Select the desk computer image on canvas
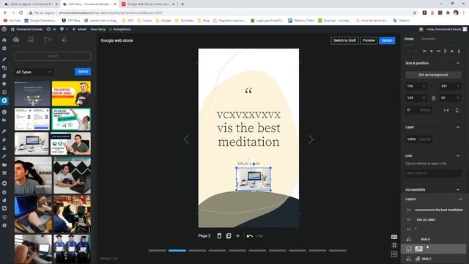Screen dimensions: 469x264 click(254, 179)
